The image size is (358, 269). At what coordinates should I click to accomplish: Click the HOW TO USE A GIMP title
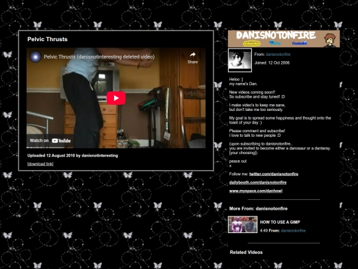click(280, 222)
